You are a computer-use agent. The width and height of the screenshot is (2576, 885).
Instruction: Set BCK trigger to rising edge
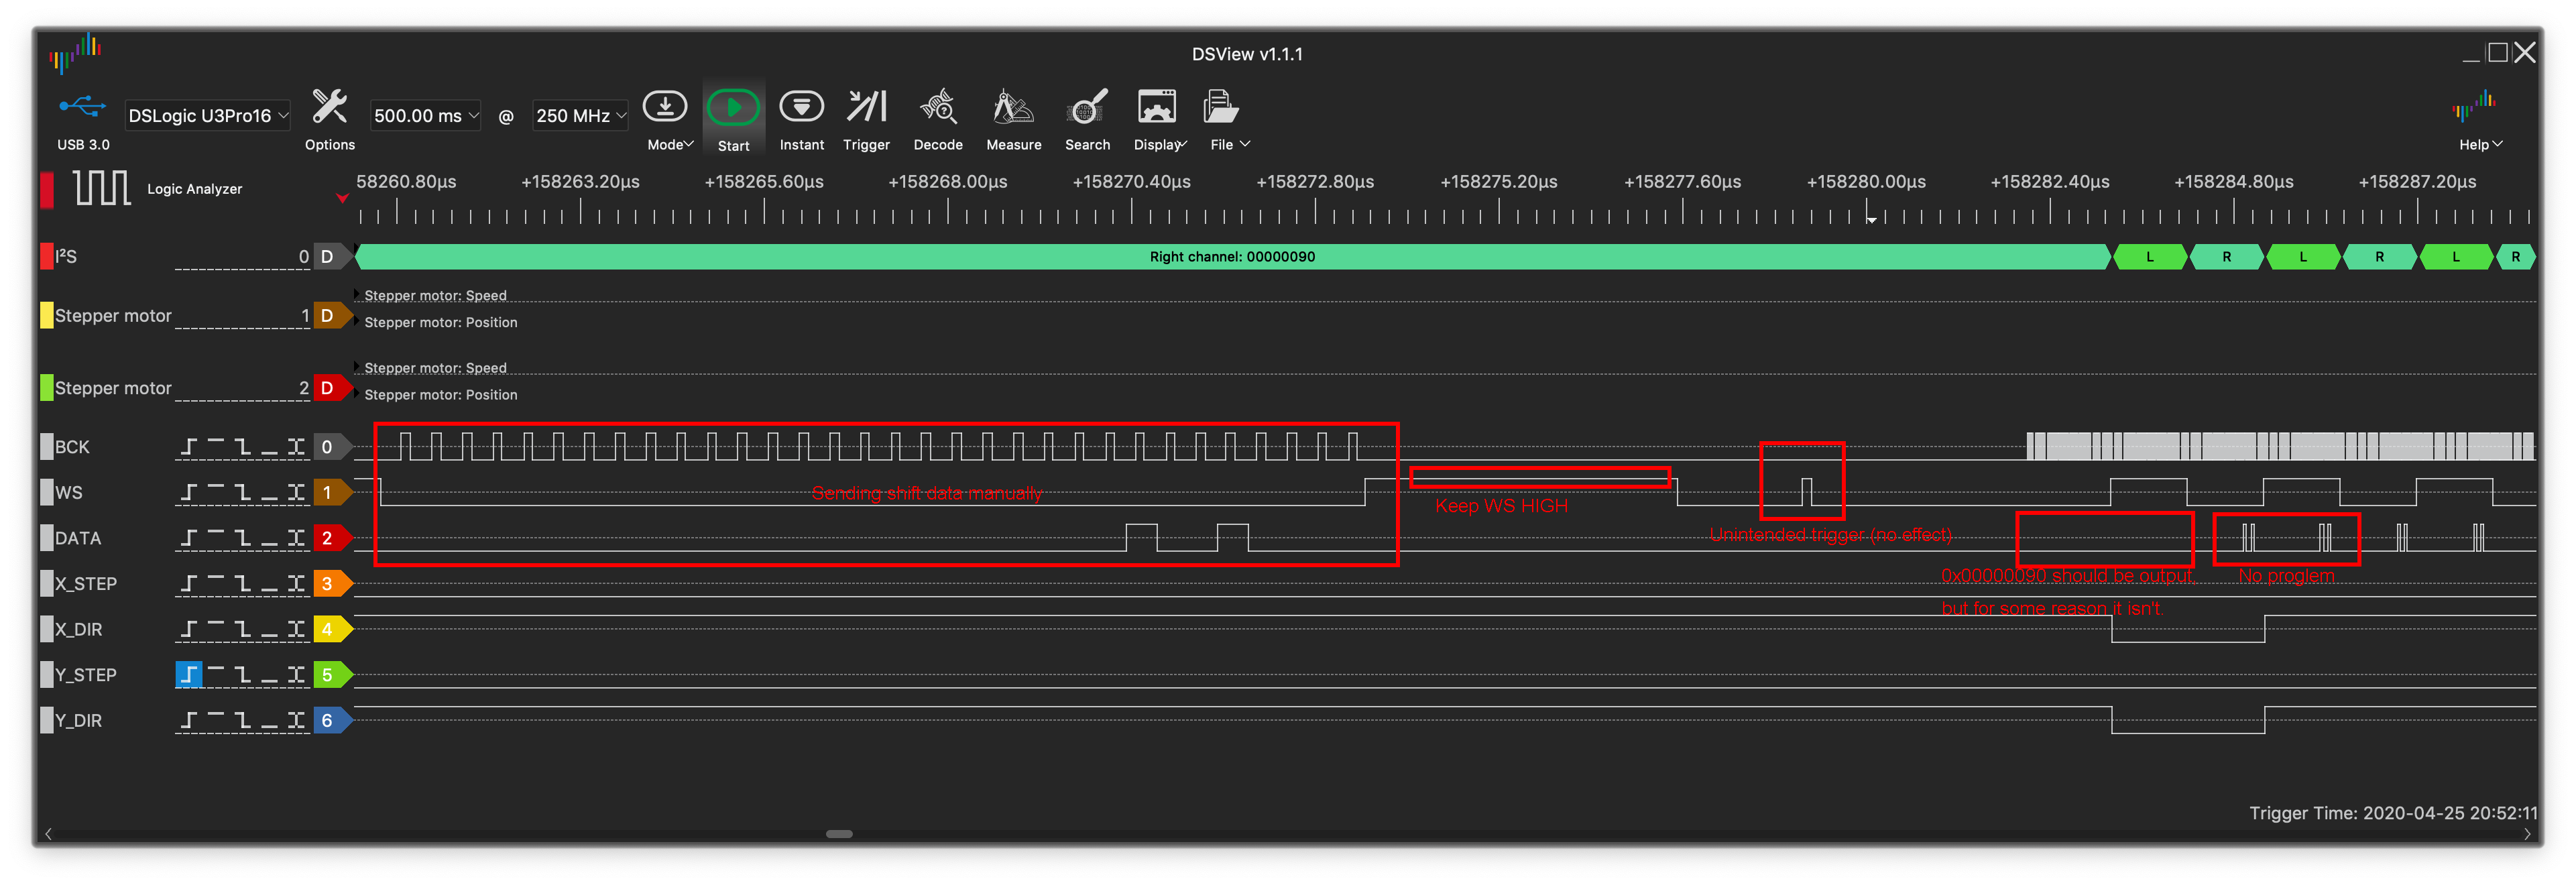tap(188, 447)
